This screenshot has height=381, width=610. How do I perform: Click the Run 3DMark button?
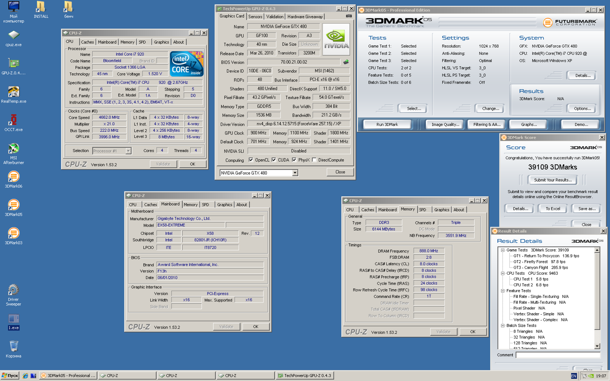[x=387, y=125]
